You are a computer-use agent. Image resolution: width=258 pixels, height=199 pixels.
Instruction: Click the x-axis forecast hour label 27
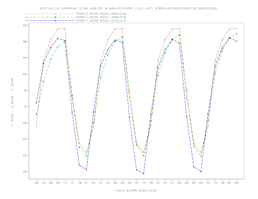pyautogui.click(x=101, y=183)
